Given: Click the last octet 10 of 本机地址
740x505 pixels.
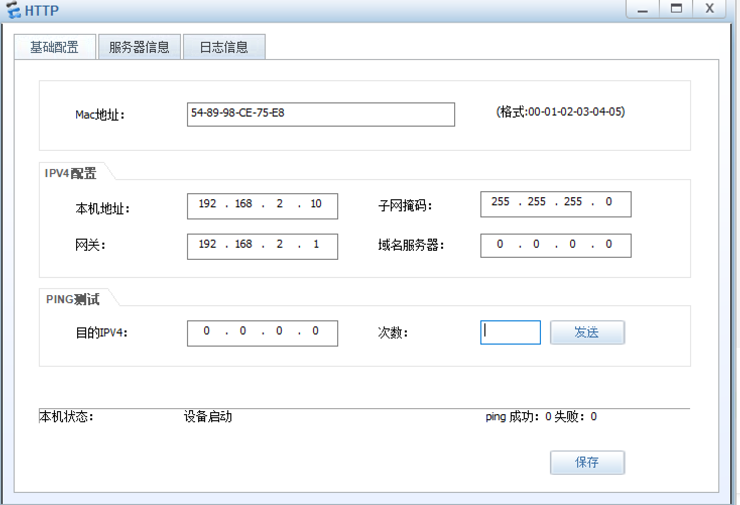Looking at the screenshot, I should tap(316, 204).
